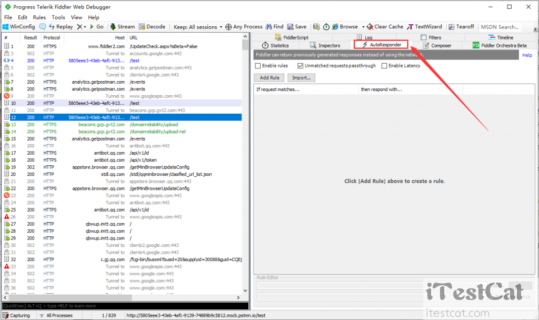539x320 pixels.
Task: Expand the Browse dropdown arrow
Action: 363,27
